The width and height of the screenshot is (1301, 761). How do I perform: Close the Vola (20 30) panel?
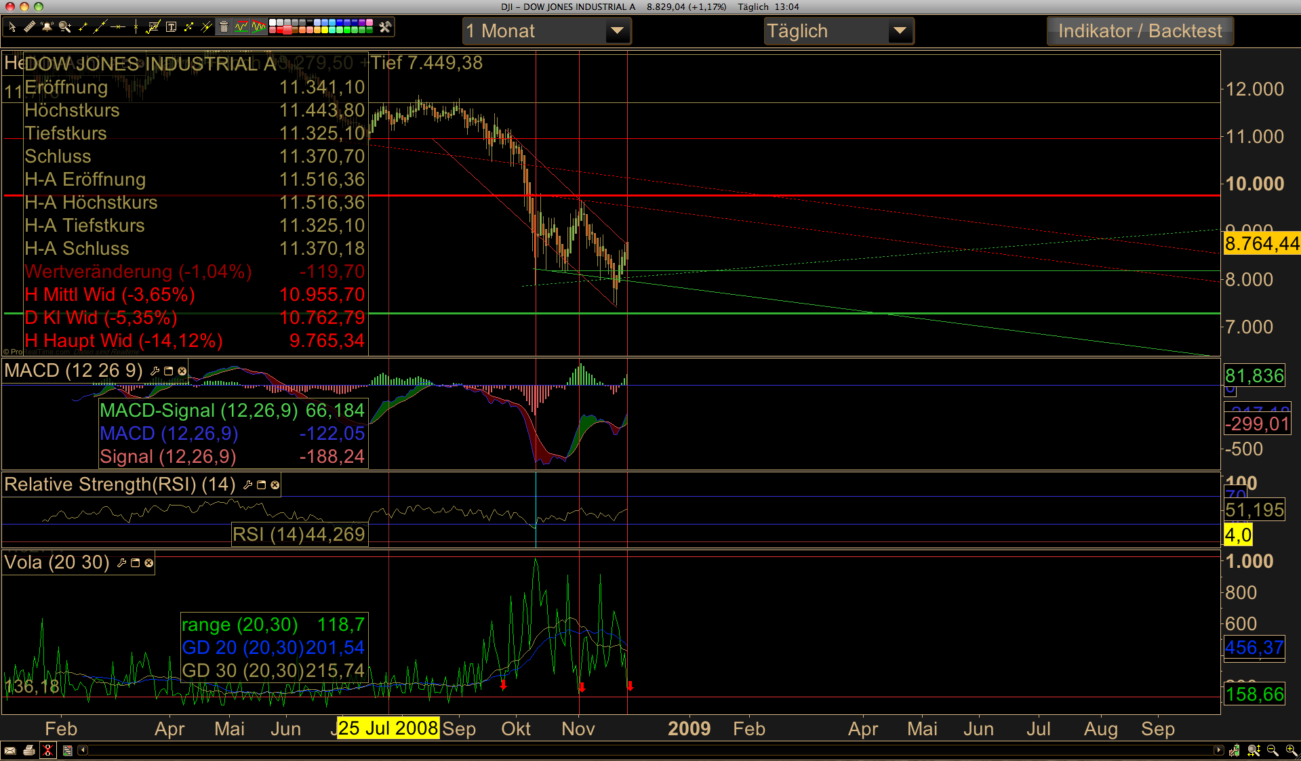click(148, 562)
